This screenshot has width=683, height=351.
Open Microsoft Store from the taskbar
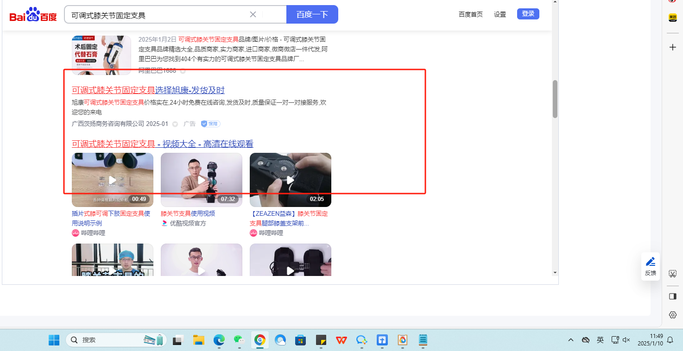(x=301, y=340)
